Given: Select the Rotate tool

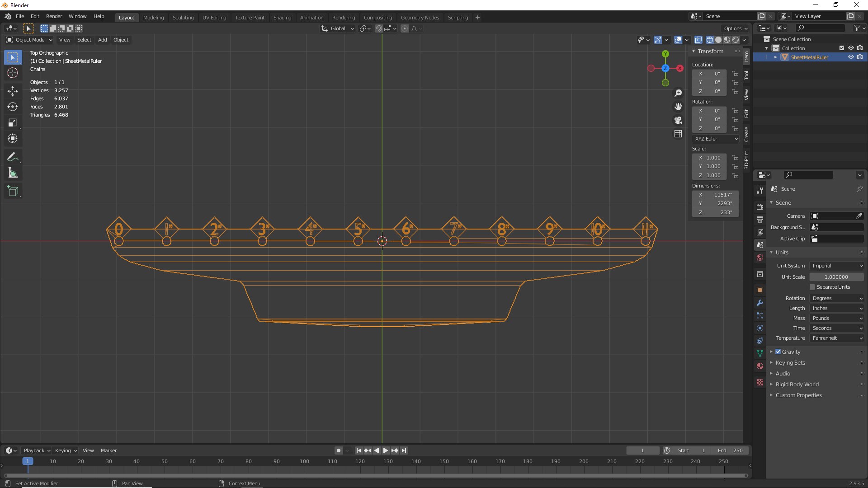Looking at the screenshot, I should click(x=13, y=107).
